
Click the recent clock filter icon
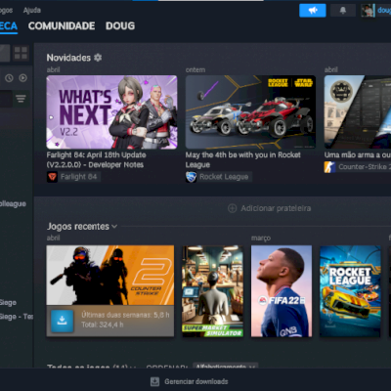(9, 78)
